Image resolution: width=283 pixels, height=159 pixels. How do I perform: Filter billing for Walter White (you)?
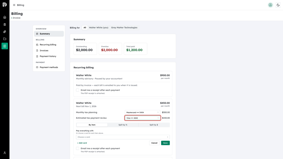coord(99,28)
